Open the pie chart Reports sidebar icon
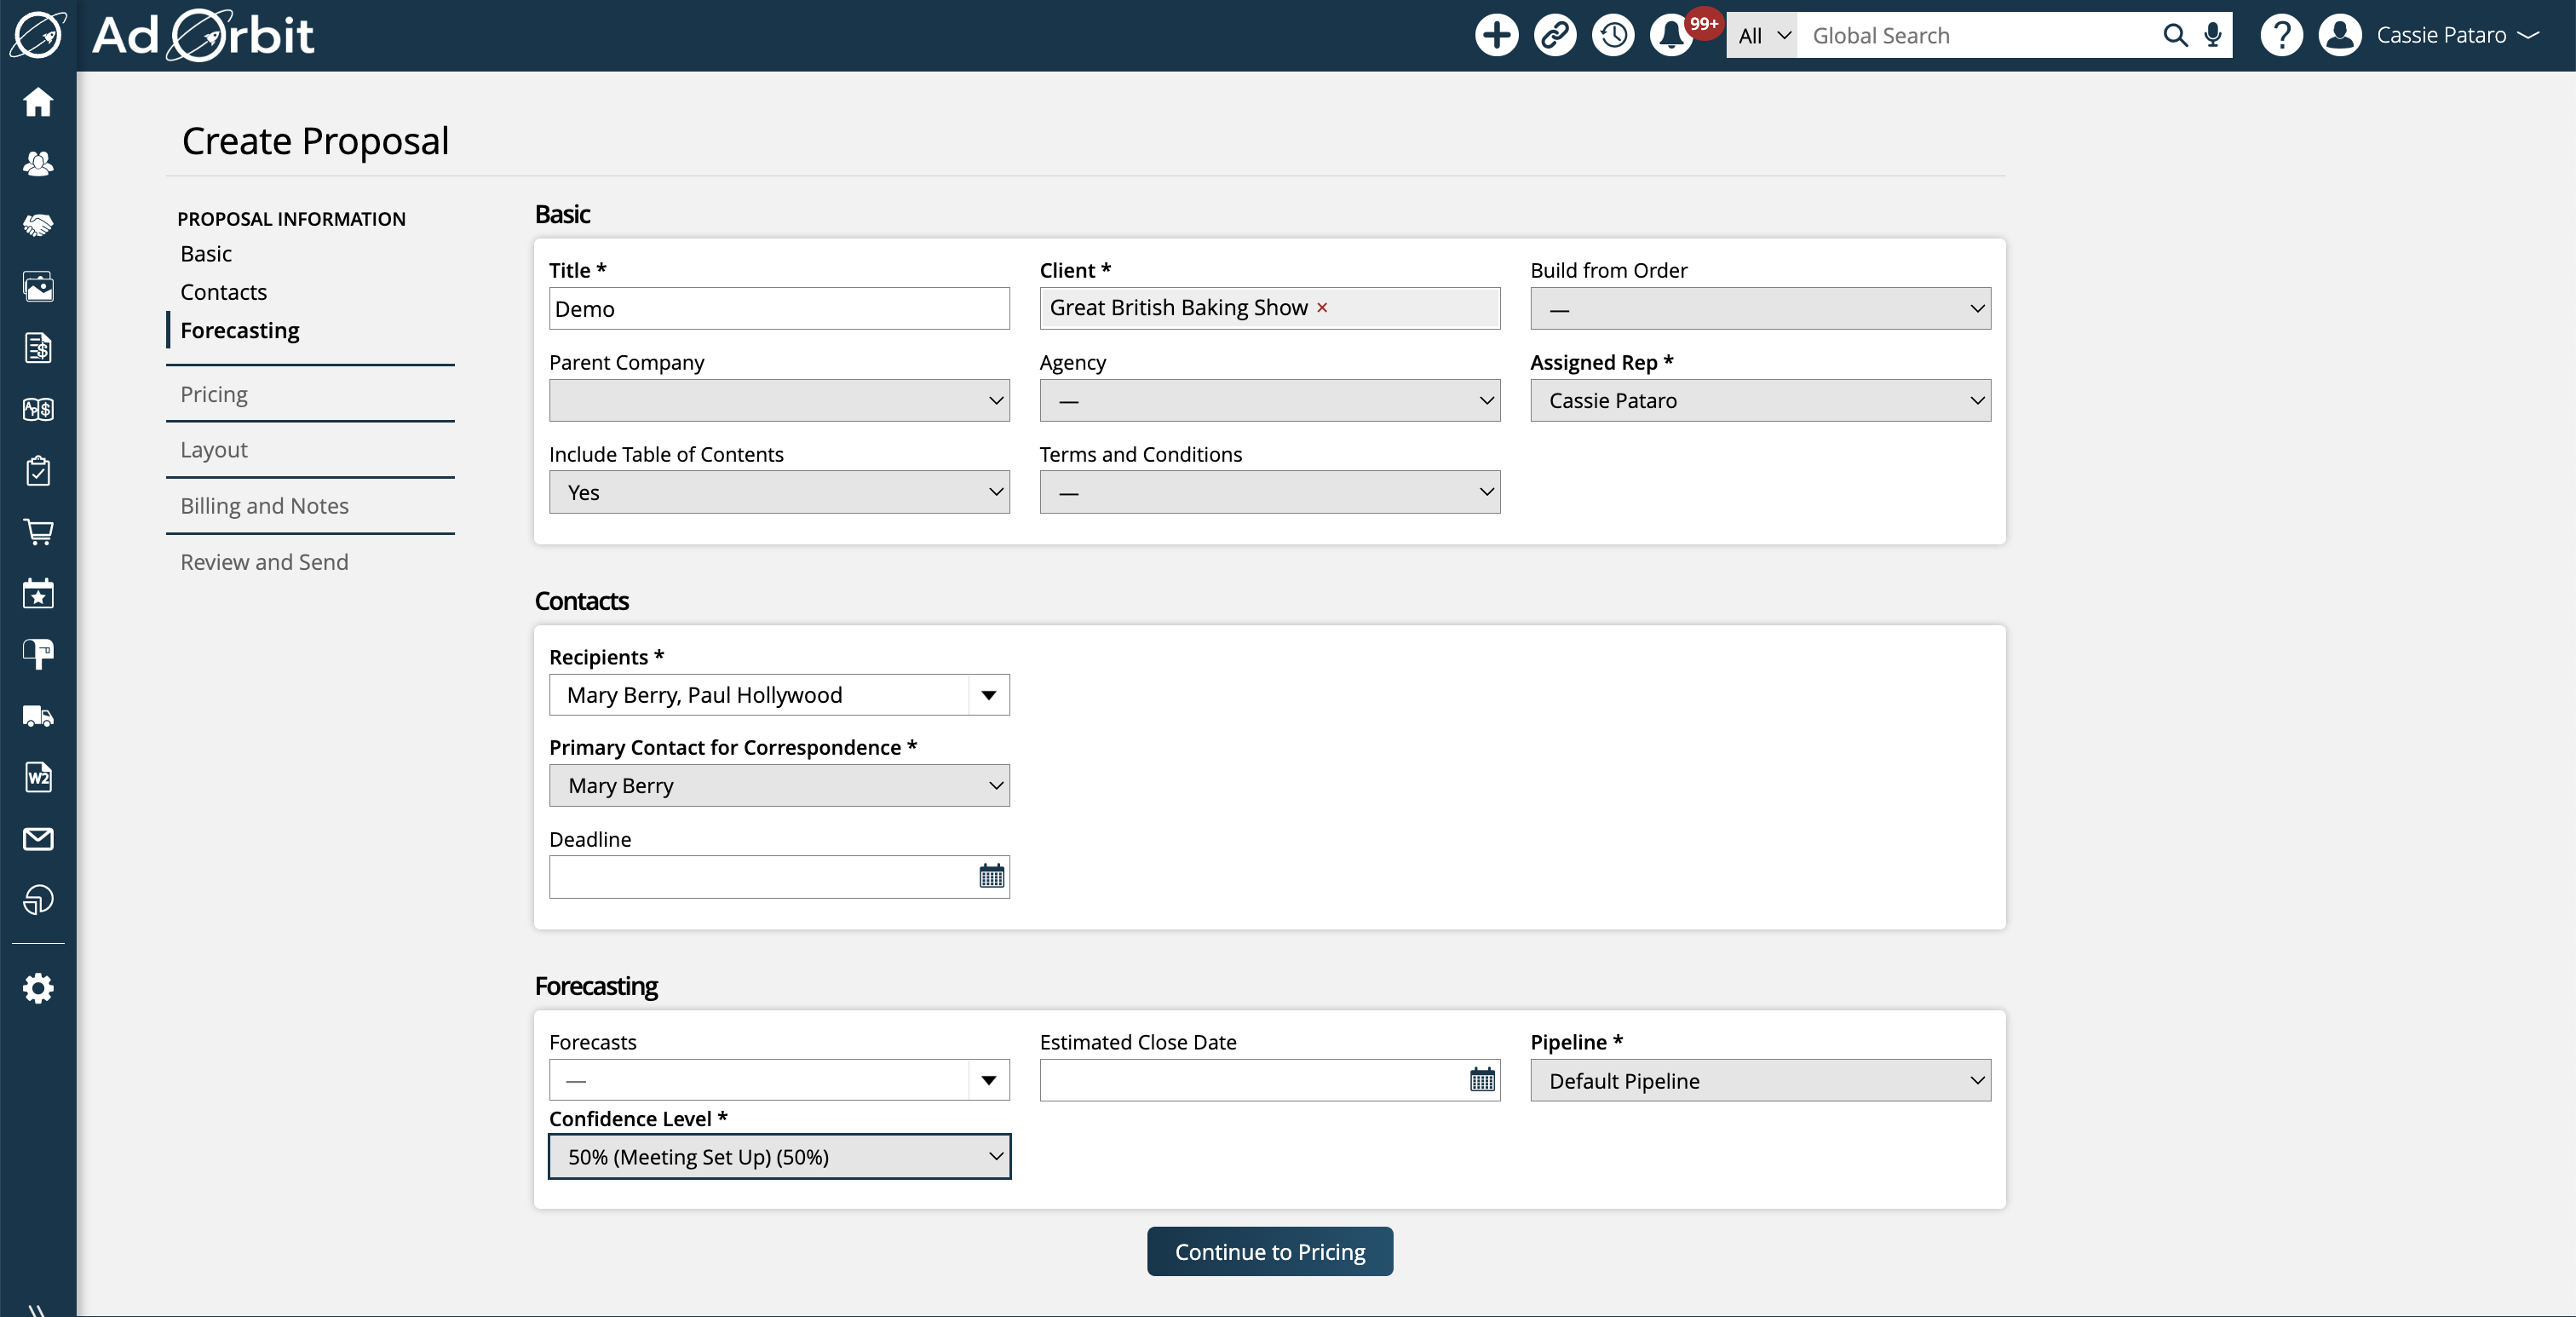This screenshot has width=2576, height=1317. (38, 900)
